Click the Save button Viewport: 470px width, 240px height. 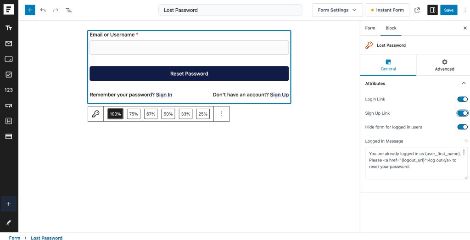coord(449,10)
